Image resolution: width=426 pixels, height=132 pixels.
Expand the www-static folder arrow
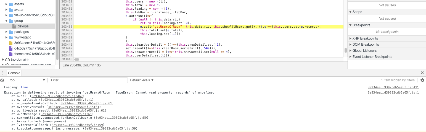(x=6, y=37)
